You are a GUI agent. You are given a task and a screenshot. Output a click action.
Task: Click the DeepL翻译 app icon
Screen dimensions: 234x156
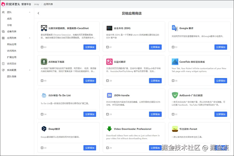(44, 129)
